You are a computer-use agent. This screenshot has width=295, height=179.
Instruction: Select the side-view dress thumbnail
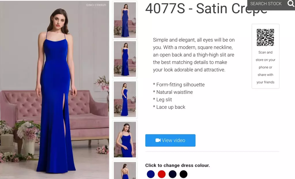point(125,99)
